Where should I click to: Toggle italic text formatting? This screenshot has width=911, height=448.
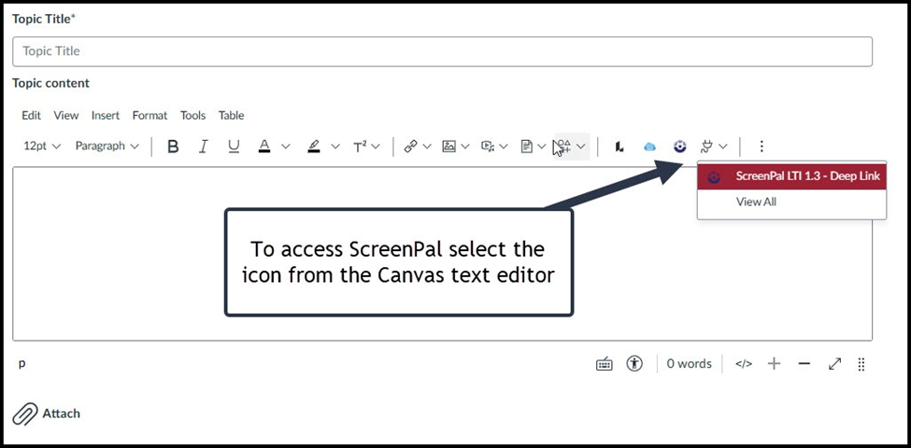(203, 147)
